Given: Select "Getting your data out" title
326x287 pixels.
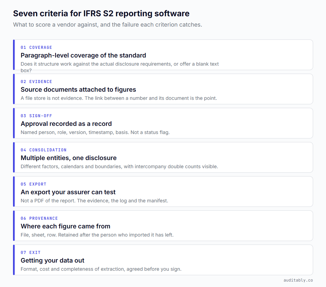Looking at the screenshot, I should coord(52,260).
